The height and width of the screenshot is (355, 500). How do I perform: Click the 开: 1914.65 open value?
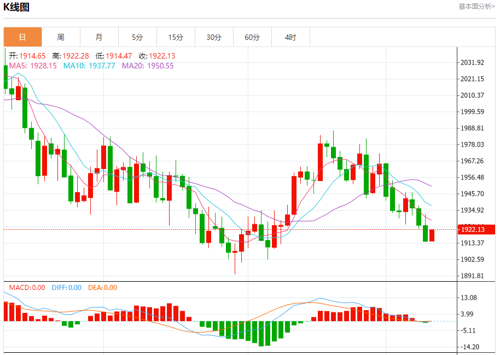pos(27,56)
